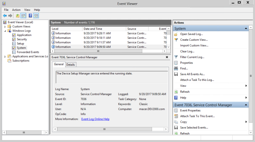Open the Action menu

[x=16, y=10]
